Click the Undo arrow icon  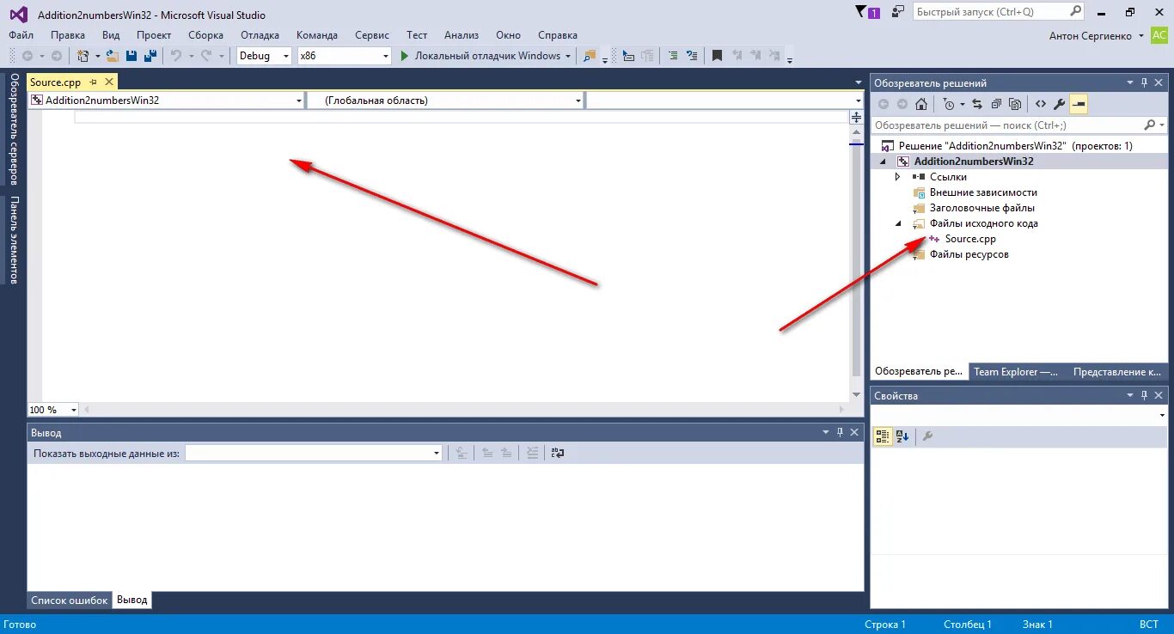point(176,56)
